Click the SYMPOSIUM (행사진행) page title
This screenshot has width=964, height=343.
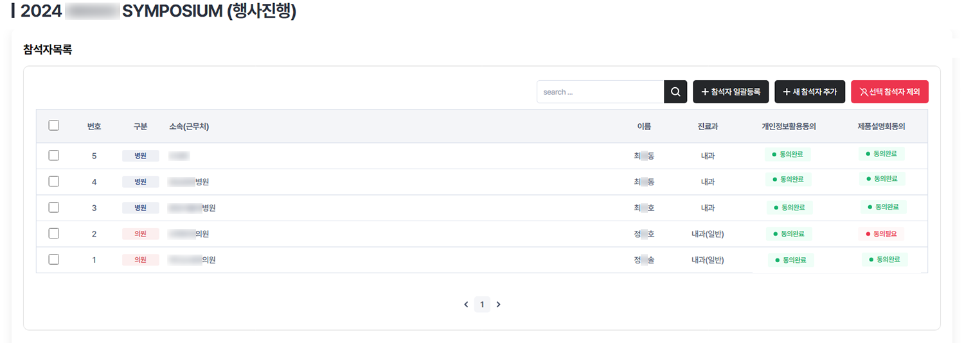[x=209, y=11]
